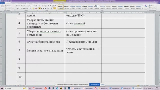160x90 pixels.
Task: Click the Sort icon in Paragraph group
Action: (53, 6)
